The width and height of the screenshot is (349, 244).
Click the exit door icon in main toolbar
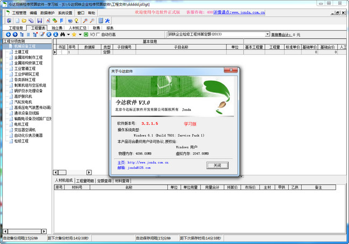tap(9, 21)
